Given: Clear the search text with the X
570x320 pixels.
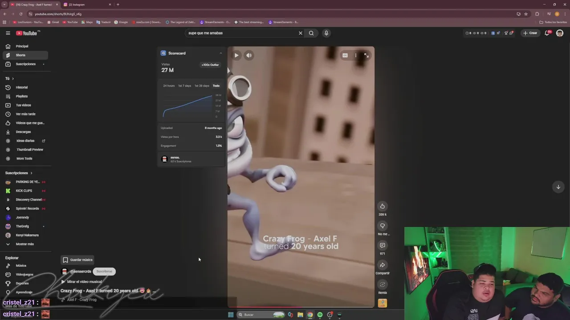Looking at the screenshot, I should (301, 33).
